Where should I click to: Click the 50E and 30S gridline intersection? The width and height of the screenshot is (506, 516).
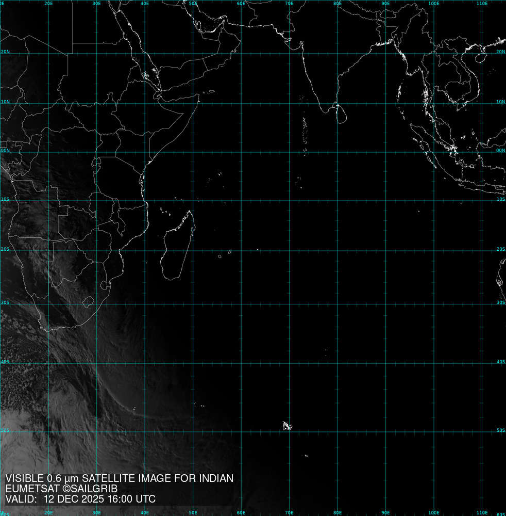point(193,304)
